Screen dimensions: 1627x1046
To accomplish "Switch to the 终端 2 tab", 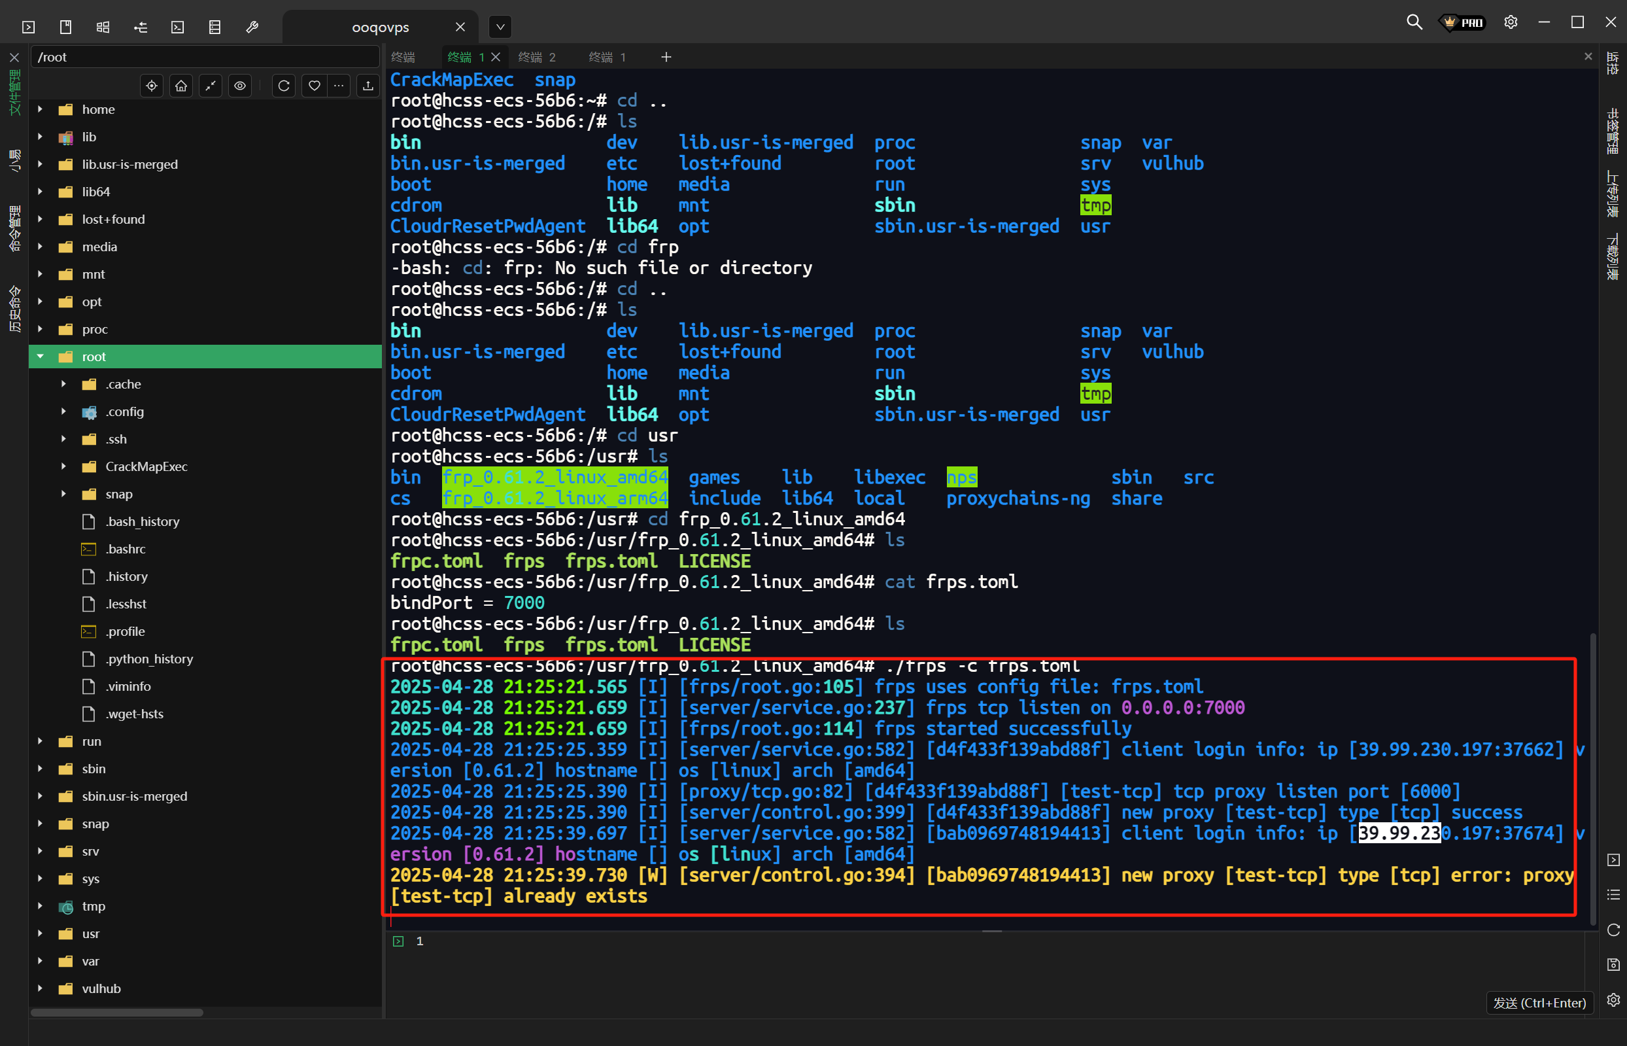I will click(536, 57).
